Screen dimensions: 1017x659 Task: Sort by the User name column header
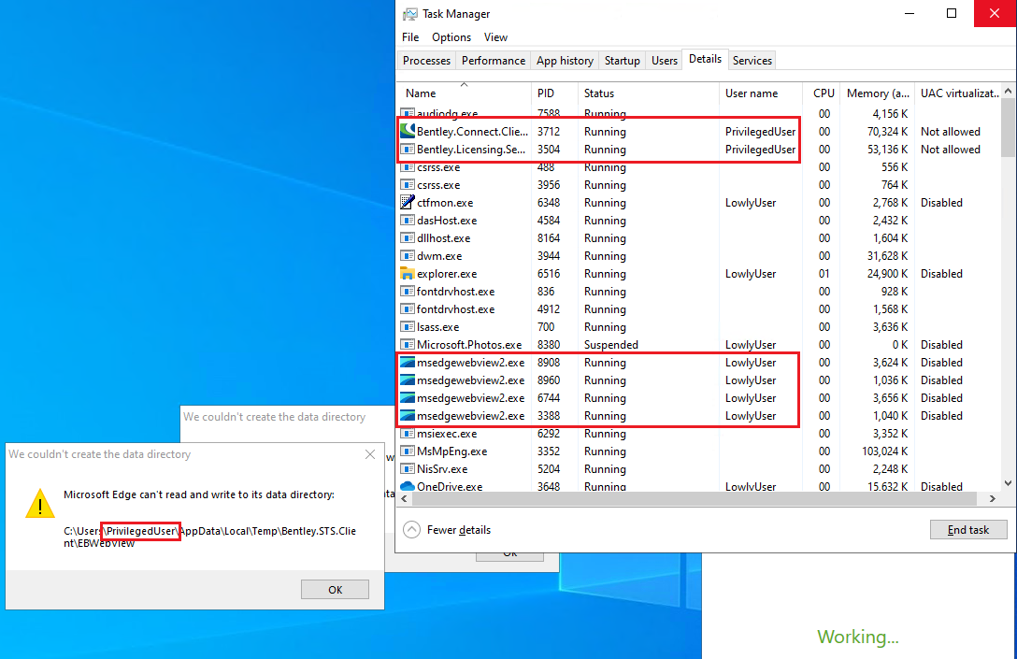click(x=760, y=93)
